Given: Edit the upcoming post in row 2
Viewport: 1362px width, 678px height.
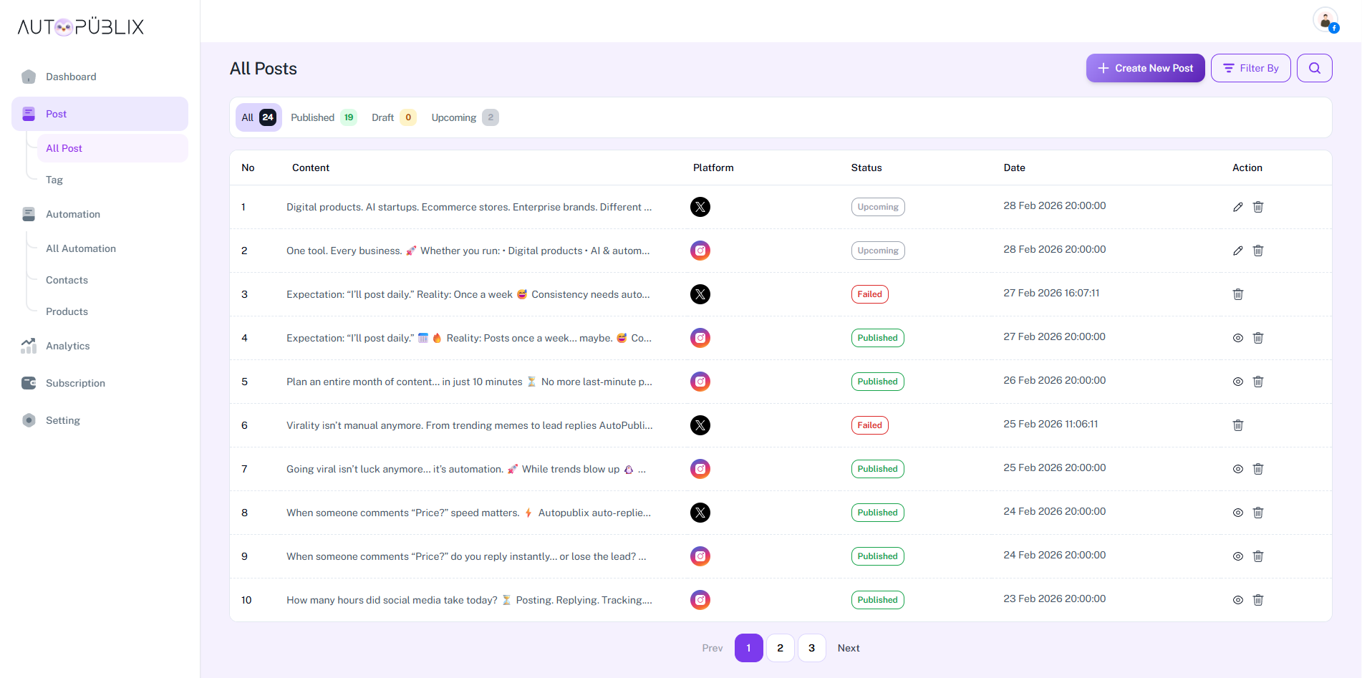Looking at the screenshot, I should [1237, 251].
